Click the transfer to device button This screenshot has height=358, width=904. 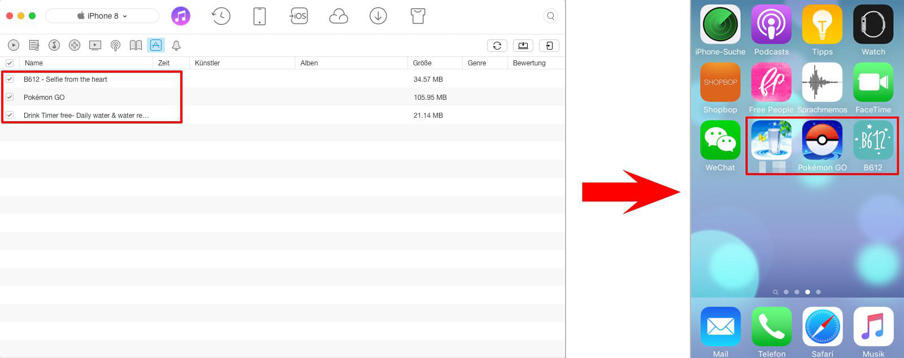(x=549, y=46)
